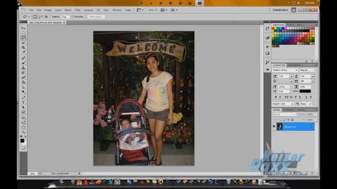Select the Dodge tool
This screenshot has height=189, width=337.
(x=23, y=92)
